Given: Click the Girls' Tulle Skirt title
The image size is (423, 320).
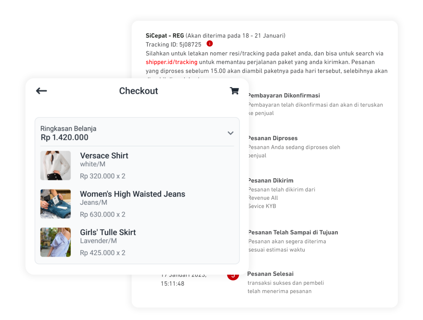Looking at the screenshot, I should [108, 232].
